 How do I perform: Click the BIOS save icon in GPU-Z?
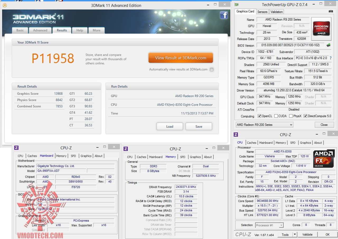tap(328, 45)
